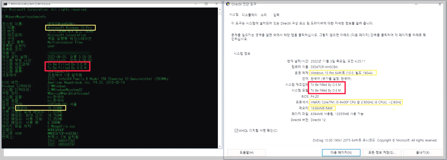Click 'Microsoft Windows 10 Pro' in cmd output
The image size is (447, 160).
(69, 28)
